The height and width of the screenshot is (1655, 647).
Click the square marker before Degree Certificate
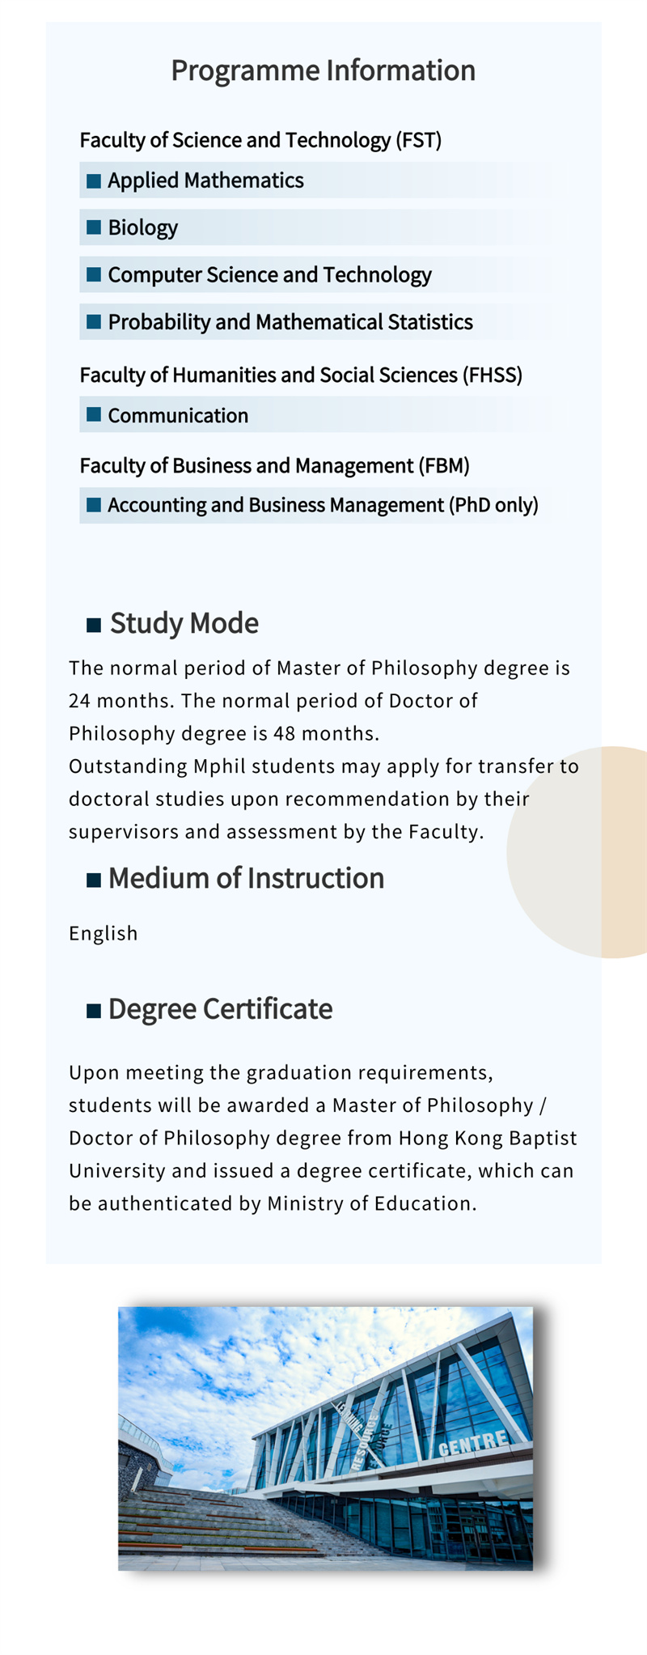coord(94,1010)
